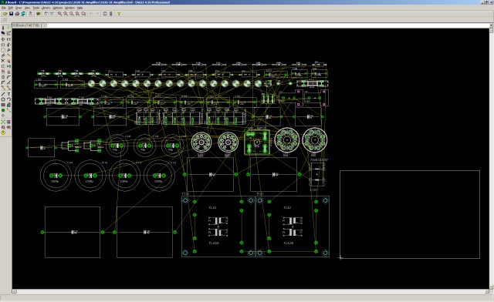This screenshot has width=494, height=302.
Task: Click the Ratsnest tool icon
Action: pos(3,122)
